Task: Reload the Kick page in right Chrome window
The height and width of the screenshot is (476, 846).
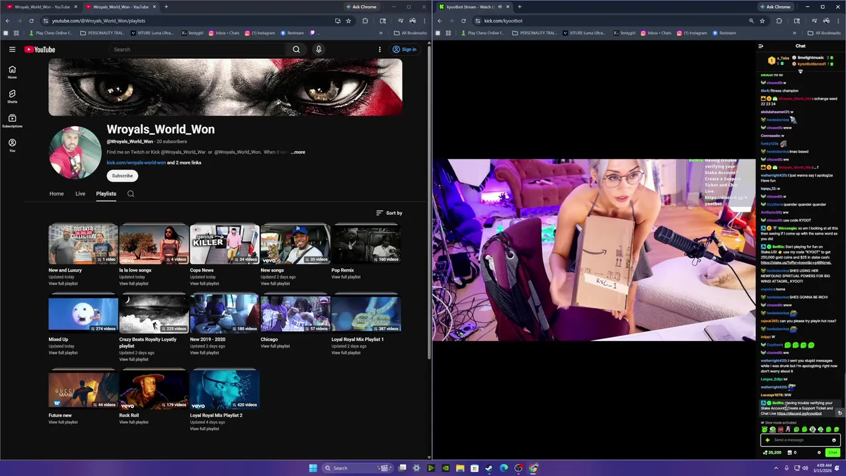Action: (463, 20)
